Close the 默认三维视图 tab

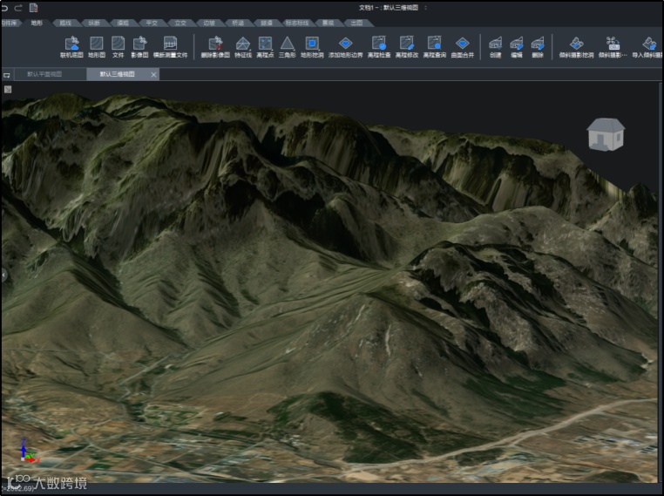pos(154,75)
